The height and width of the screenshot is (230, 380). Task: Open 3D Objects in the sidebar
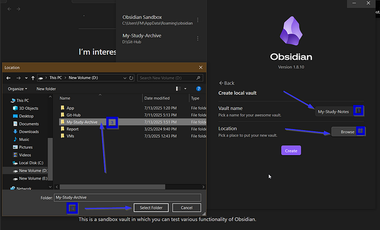point(26,108)
